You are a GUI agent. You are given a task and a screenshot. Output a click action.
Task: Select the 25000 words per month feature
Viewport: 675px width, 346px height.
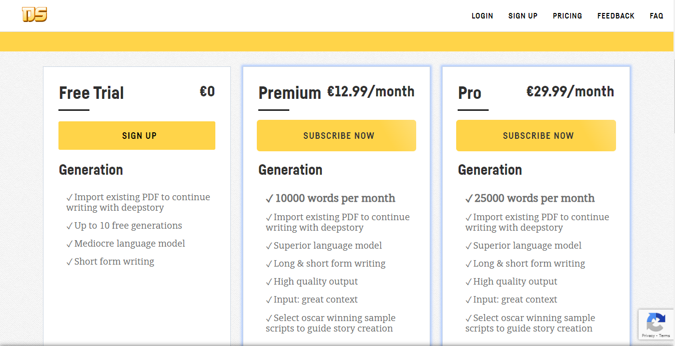[x=534, y=198]
